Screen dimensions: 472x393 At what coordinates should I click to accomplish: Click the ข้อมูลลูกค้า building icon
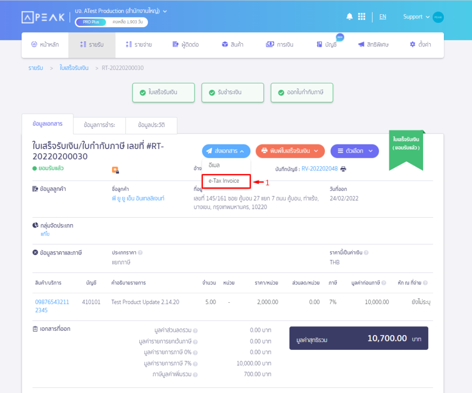tap(35, 189)
